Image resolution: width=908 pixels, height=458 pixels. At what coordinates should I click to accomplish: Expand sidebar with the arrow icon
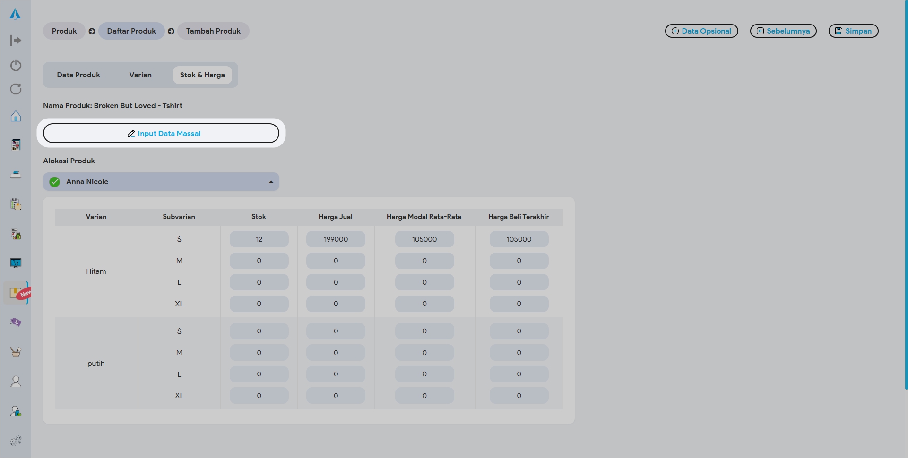click(16, 41)
